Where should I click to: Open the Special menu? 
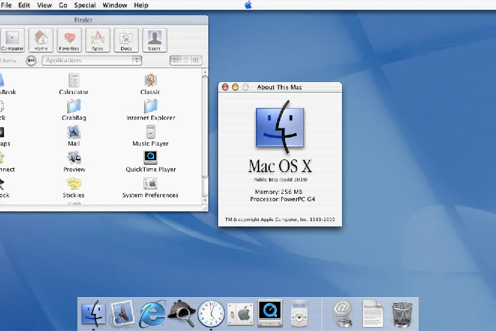(85, 5)
